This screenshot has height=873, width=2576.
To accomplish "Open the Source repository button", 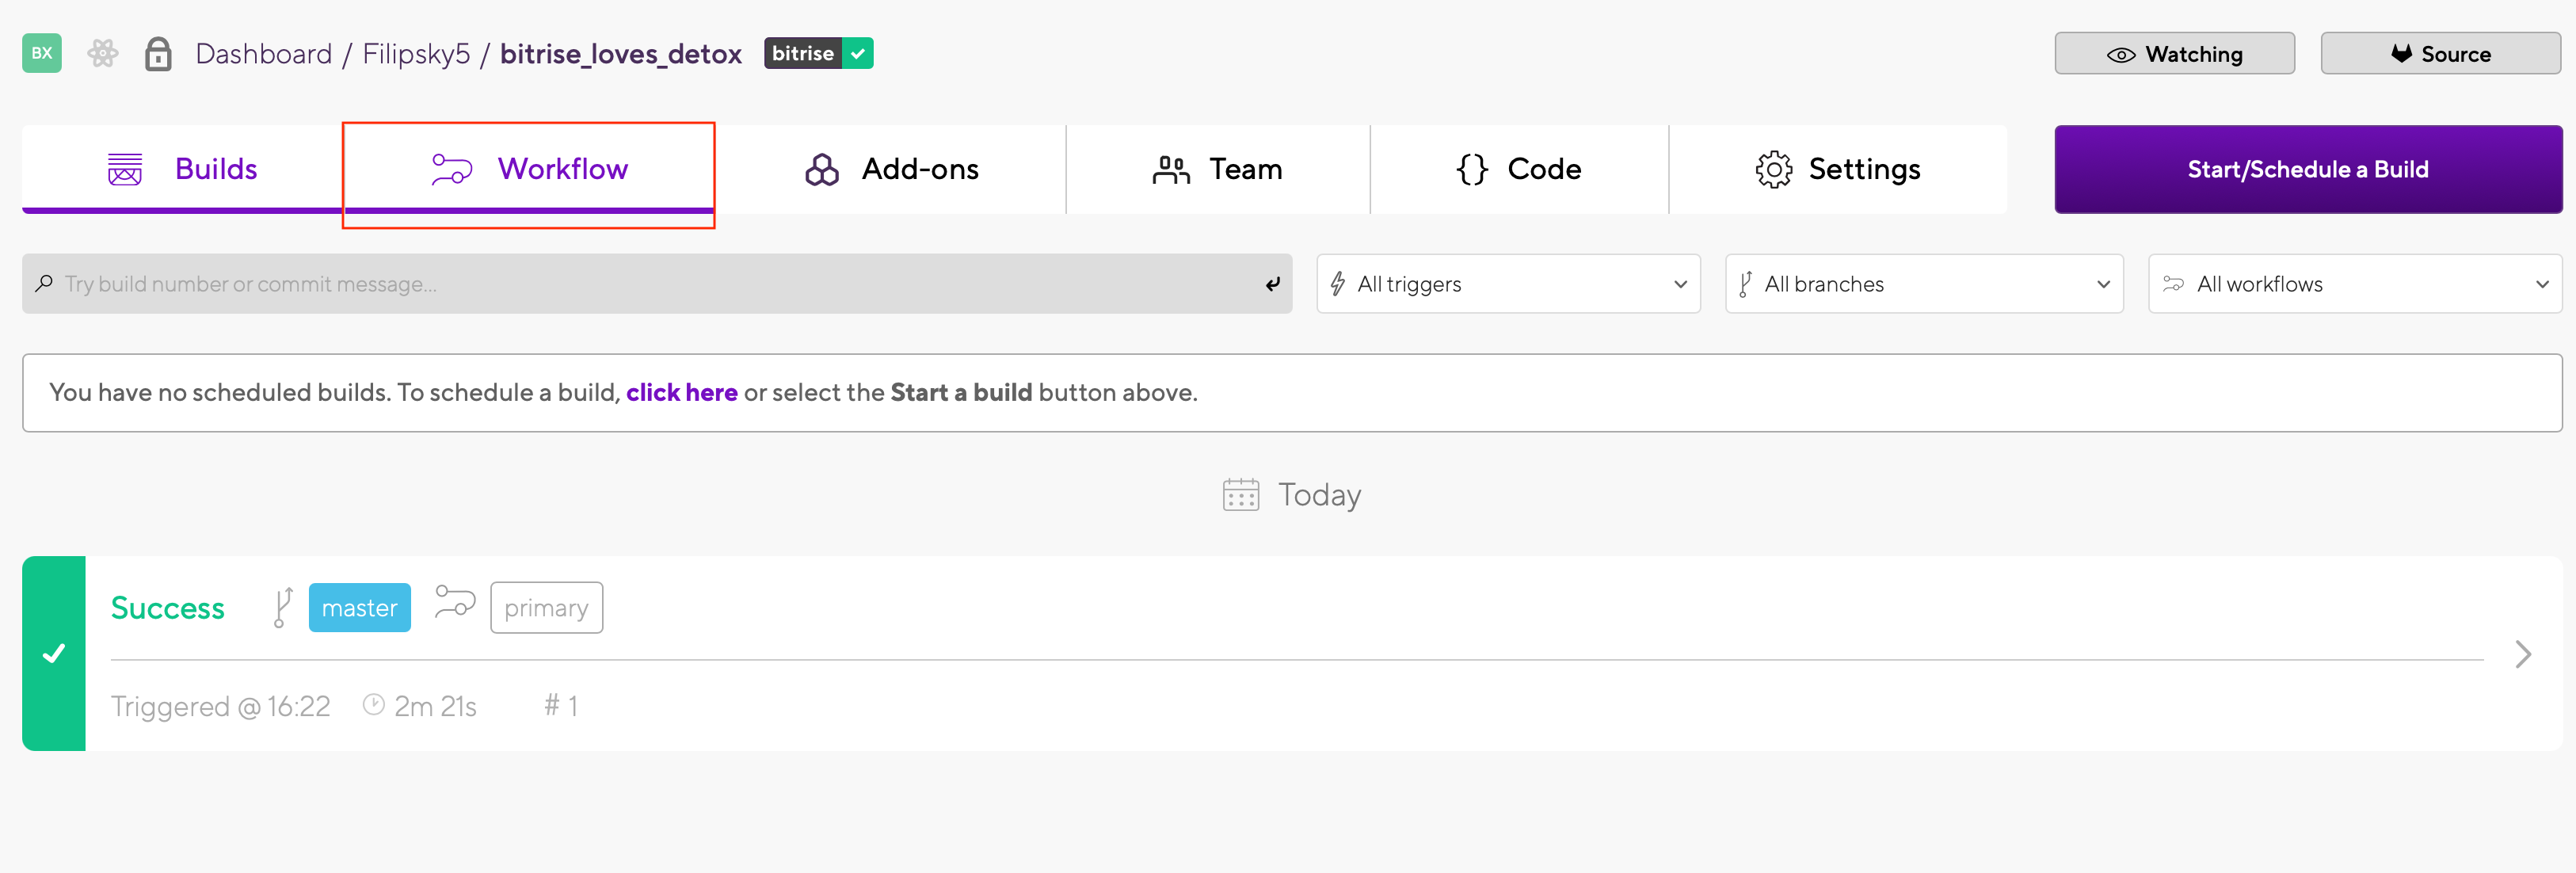I will click(2440, 53).
